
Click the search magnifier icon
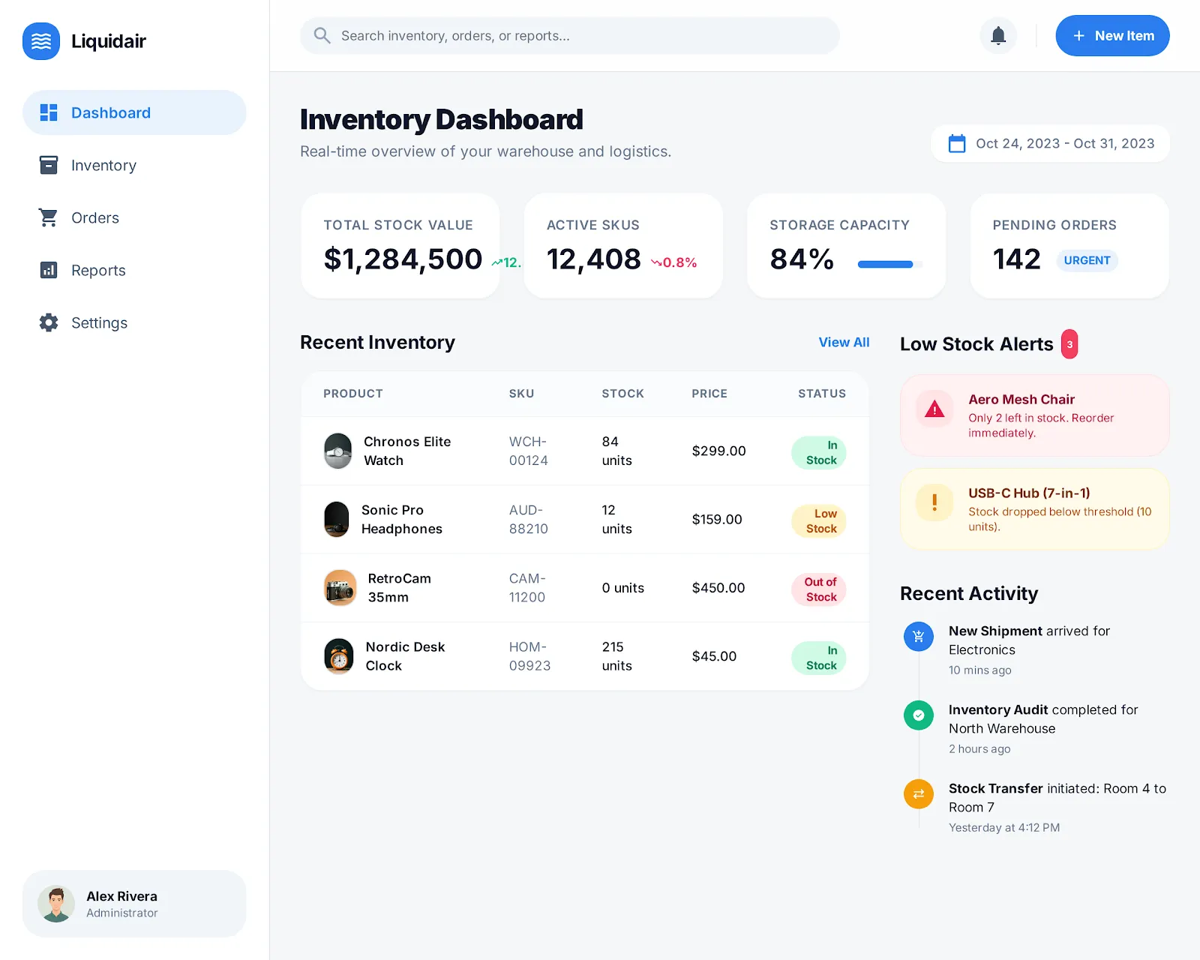pos(322,35)
